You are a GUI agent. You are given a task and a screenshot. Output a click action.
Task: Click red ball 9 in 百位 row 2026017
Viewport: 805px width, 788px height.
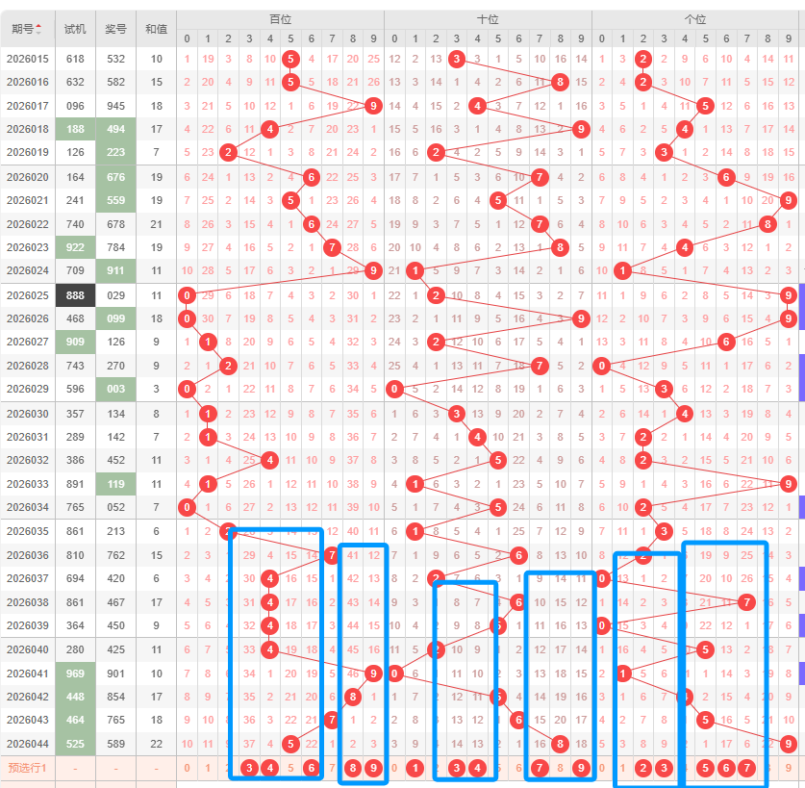373,106
